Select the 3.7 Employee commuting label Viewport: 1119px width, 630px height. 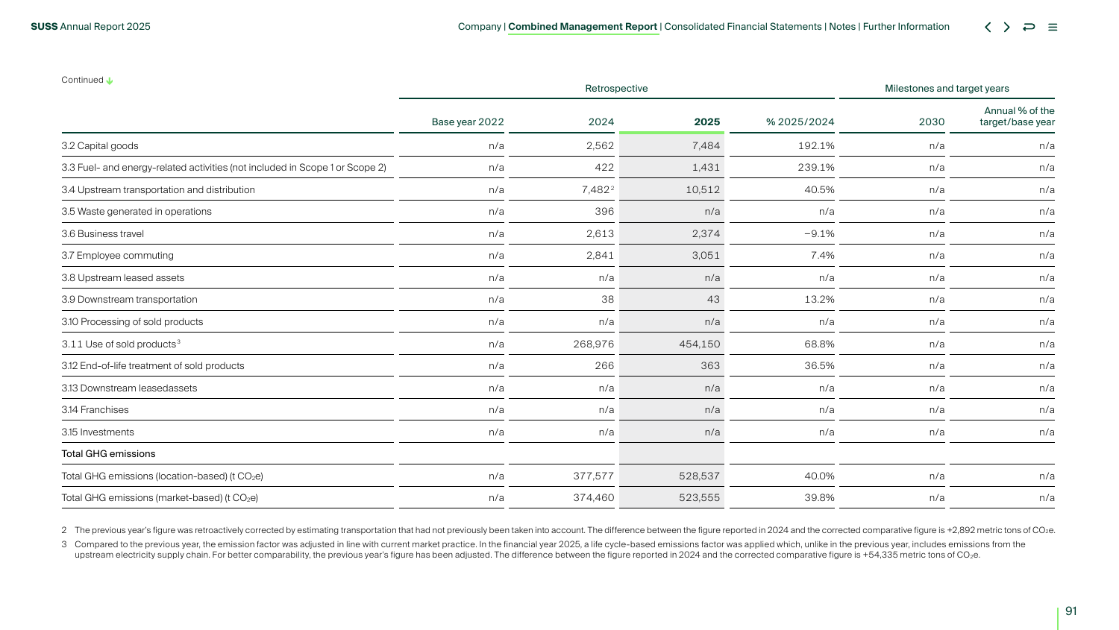[x=118, y=256]
